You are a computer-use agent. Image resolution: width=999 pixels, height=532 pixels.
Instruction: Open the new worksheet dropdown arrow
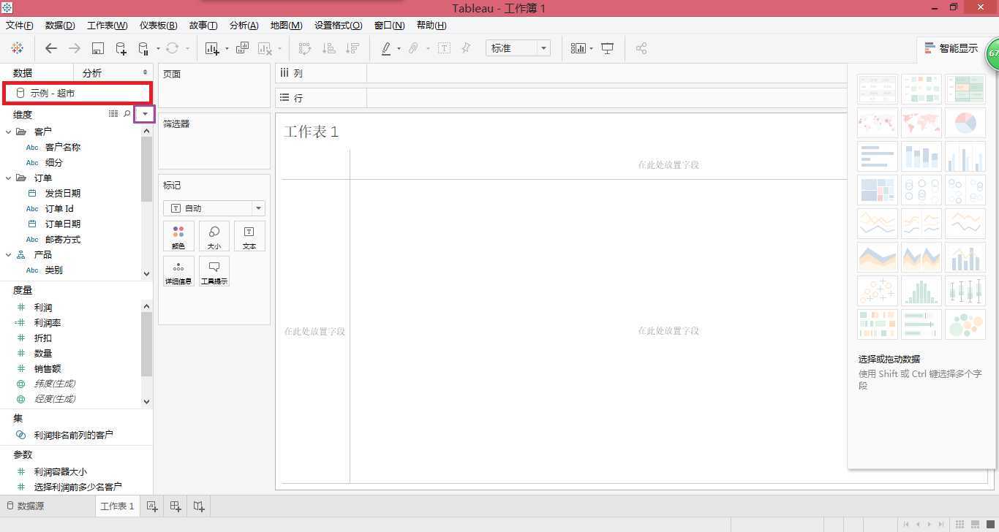pos(227,49)
